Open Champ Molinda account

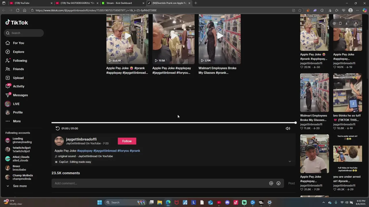point(19,177)
